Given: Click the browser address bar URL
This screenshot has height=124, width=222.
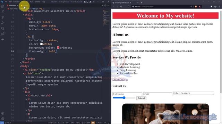Looking at the screenshot, I should 144,7.
